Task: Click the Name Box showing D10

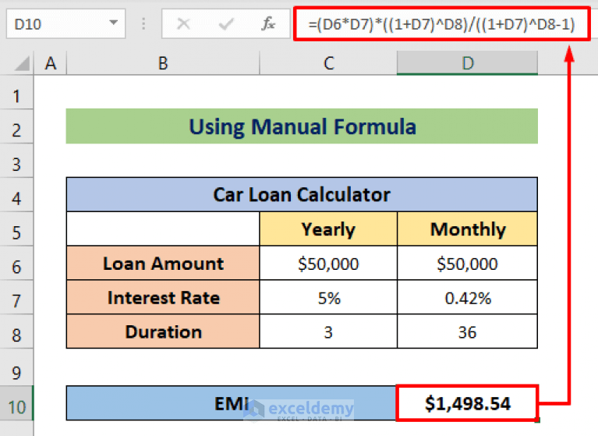Action: pos(65,24)
